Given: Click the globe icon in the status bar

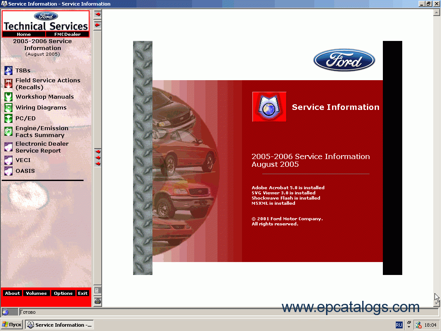Looking at the screenshot, I should coord(5,312).
